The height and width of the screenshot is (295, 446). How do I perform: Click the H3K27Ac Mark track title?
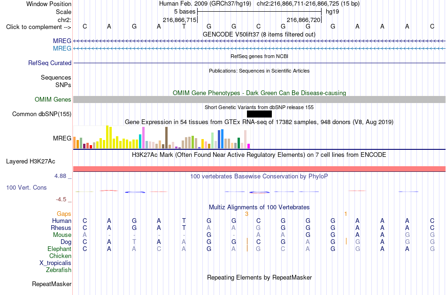coord(259,155)
